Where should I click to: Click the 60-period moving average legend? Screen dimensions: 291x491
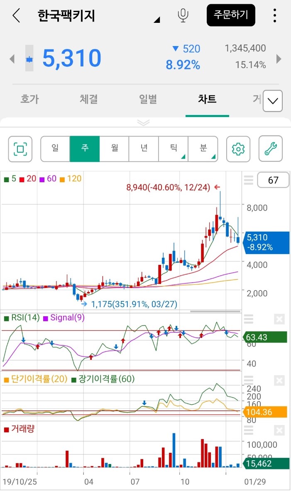48,179
